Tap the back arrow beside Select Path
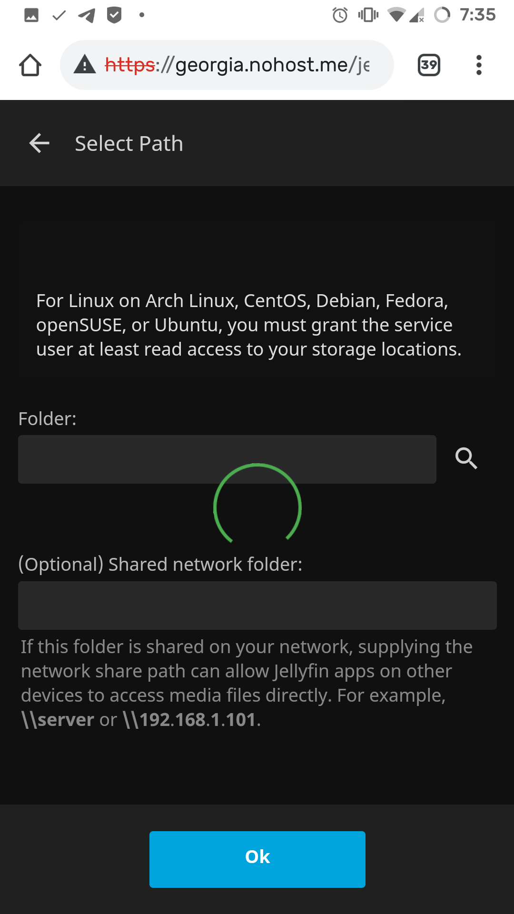 tap(40, 143)
